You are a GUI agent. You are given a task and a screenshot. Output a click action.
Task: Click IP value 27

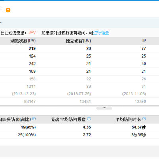144,48
